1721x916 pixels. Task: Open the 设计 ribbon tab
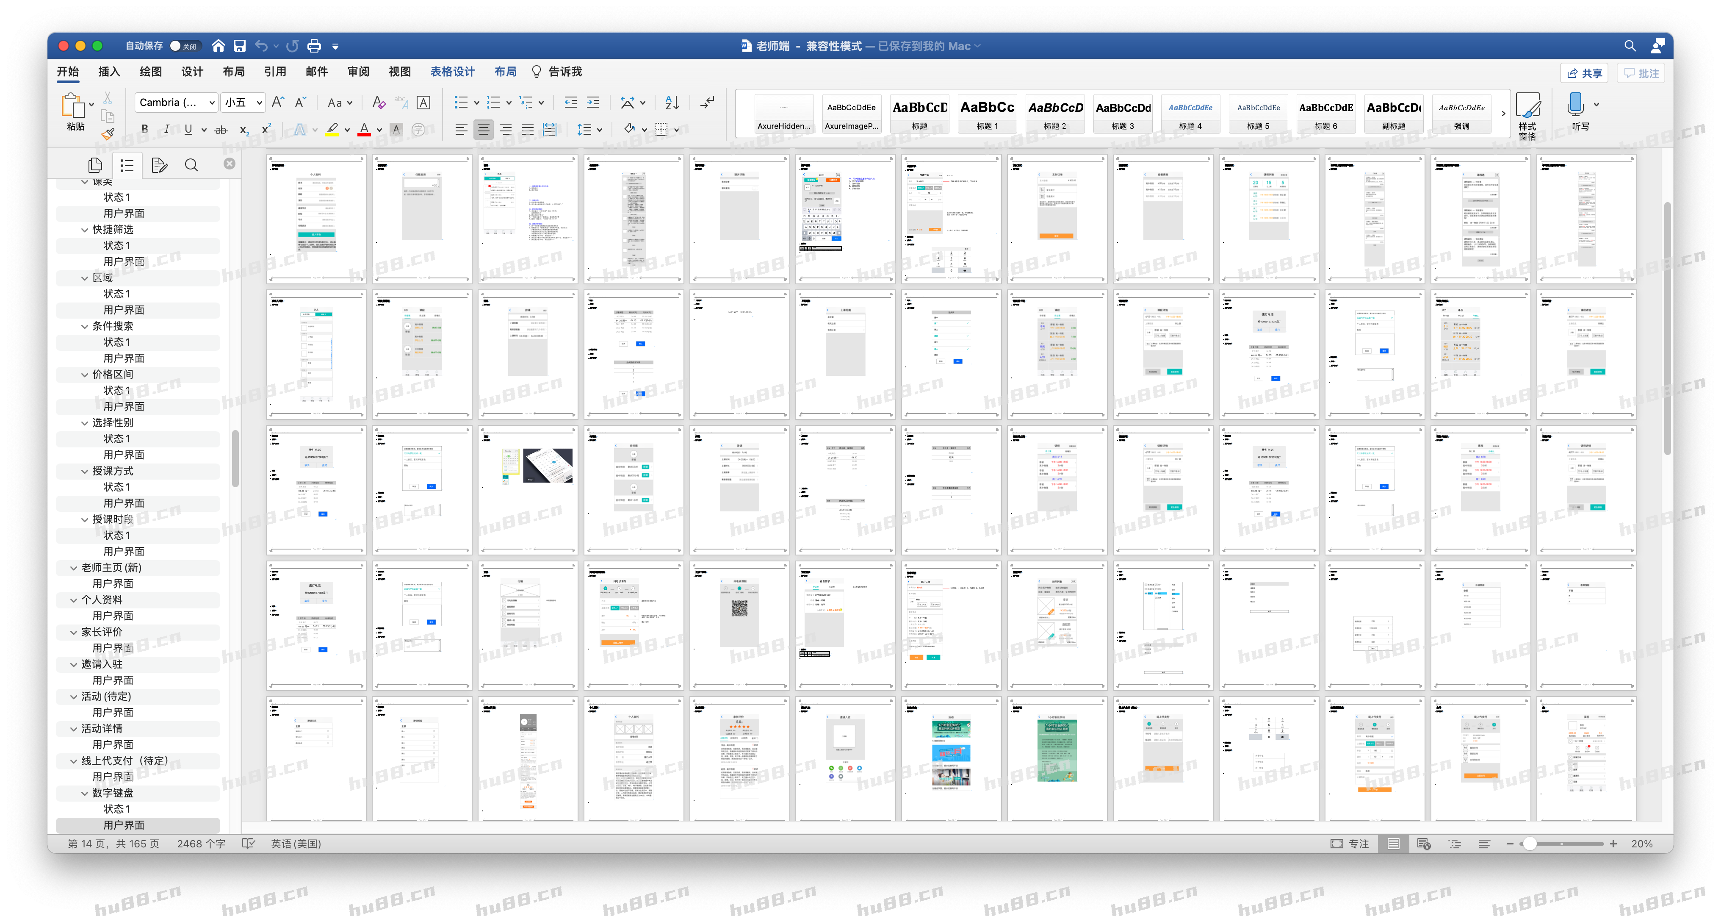pos(192,72)
